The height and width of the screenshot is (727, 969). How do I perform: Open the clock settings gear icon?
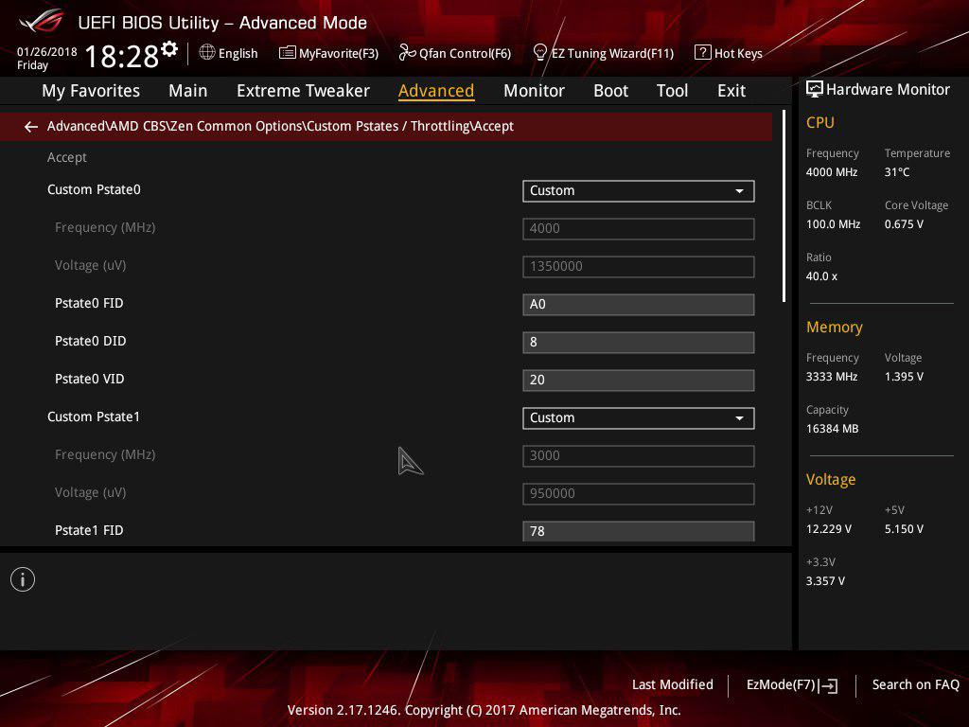(x=169, y=49)
